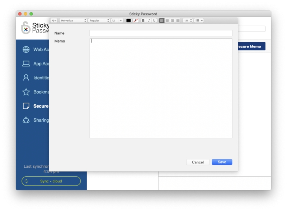
Task: Align memo text right
Action: [173, 21]
